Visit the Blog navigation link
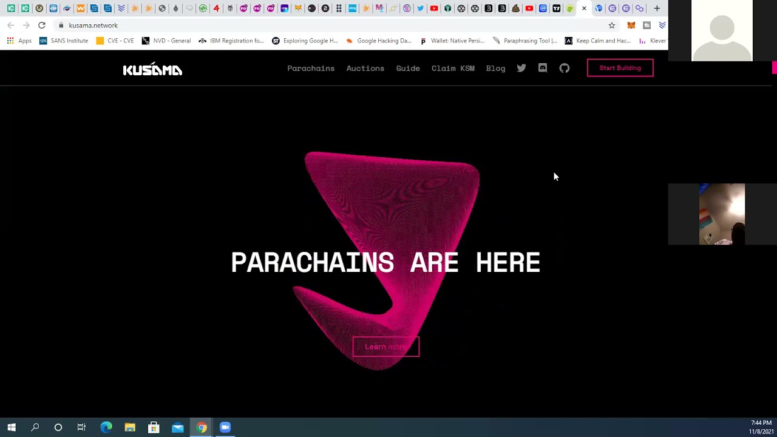777x437 pixels. [495, 68]
